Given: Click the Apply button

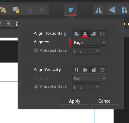Looking at the screenshot, I should click(74, 101).
